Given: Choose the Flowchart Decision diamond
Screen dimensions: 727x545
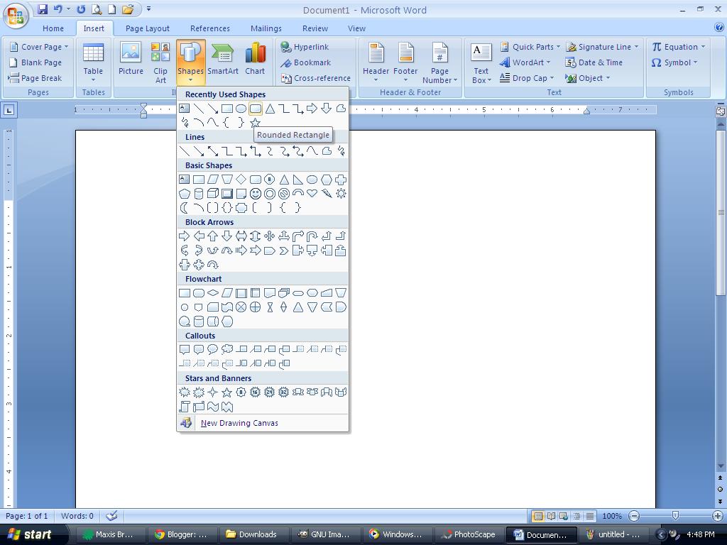Looking at the screenshot, I should click(213, 293).
